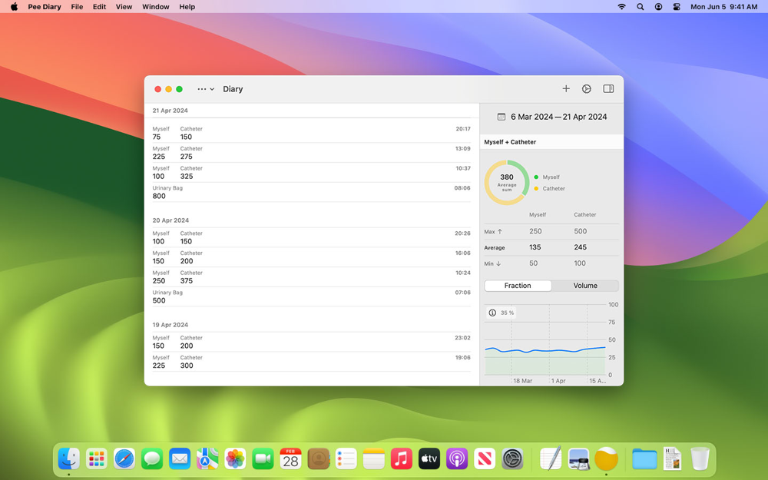768x480 pixels.
Task: Select the Urinary Bag 800 entry
Action: 312,192
